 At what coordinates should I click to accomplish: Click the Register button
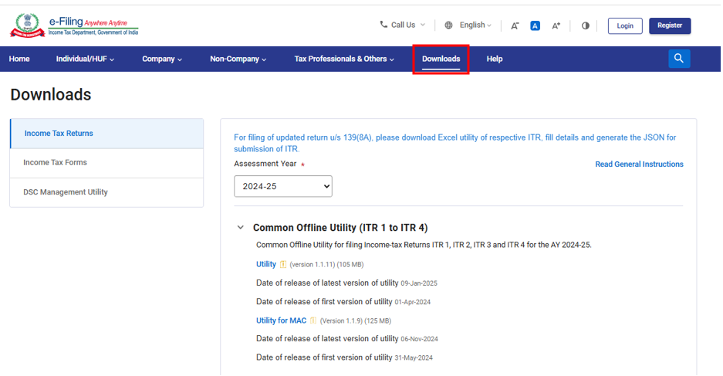pyautogui.click(x=670, y=25)
